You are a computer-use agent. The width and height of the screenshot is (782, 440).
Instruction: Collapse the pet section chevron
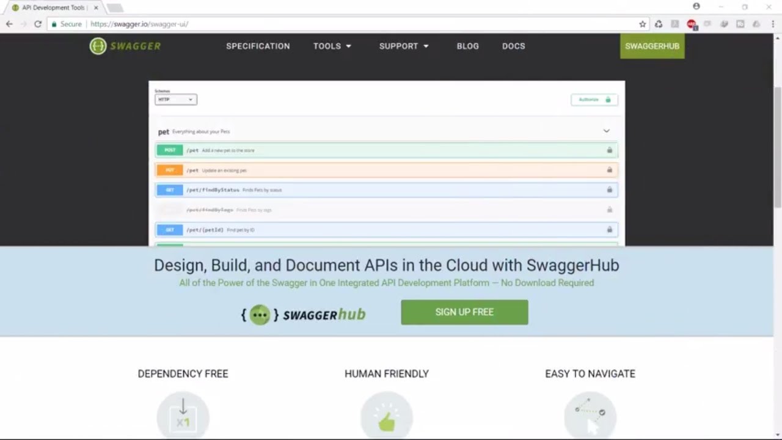606,131
